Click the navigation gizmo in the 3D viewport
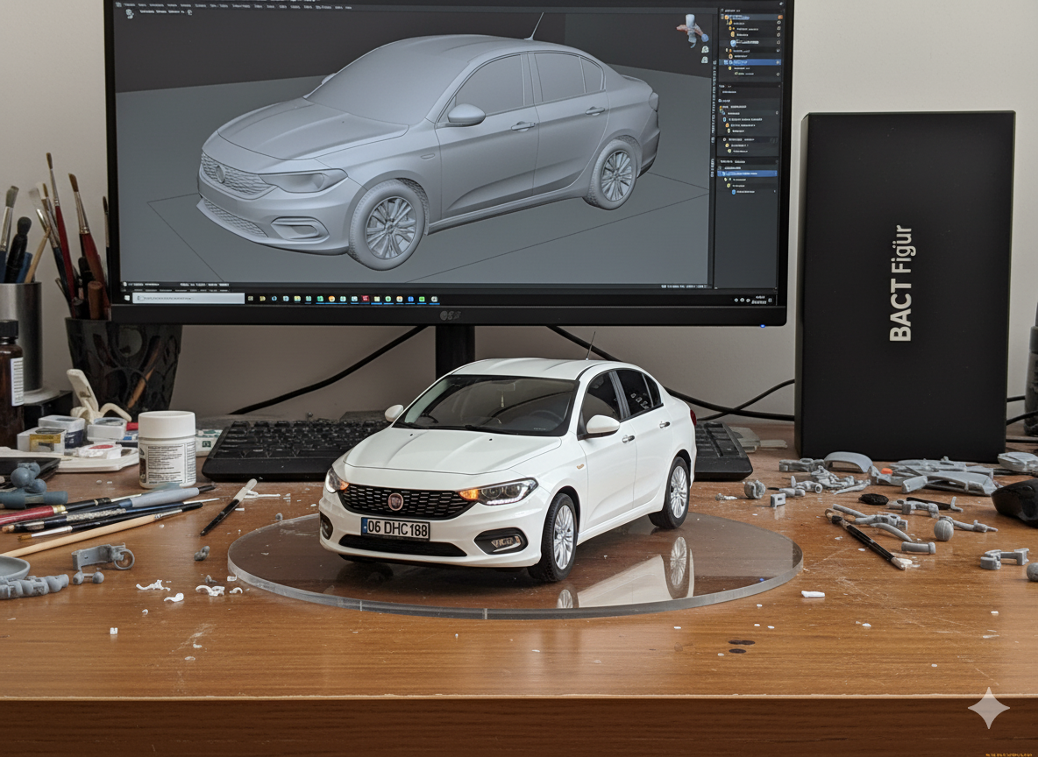 (x=693, y=29)
